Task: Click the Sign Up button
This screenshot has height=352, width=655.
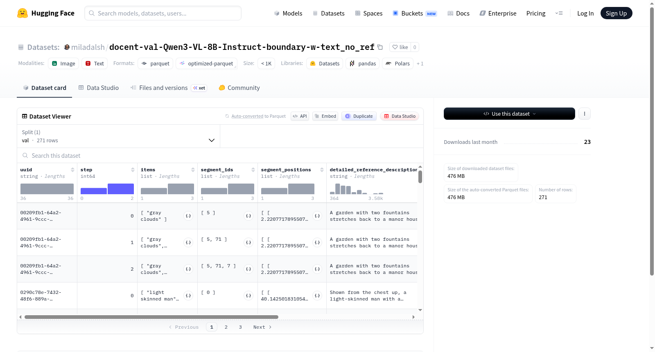Action: click(x=616, y=13)
